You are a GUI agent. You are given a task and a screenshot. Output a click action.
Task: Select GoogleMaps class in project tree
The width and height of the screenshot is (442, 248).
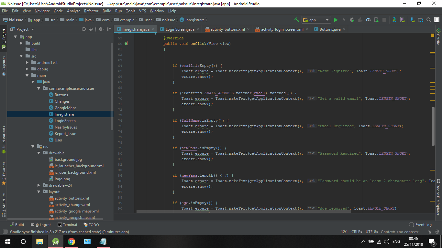click(65, 108)
